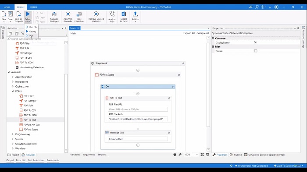This screenshot has width=307, height=172.
Task: Click expand all activities icon in Activities panel
Action: 11,34
